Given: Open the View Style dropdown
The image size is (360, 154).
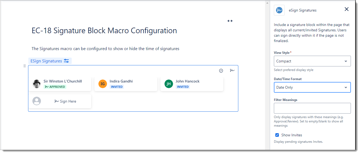Looking at the screenshot, I should 312,61.
